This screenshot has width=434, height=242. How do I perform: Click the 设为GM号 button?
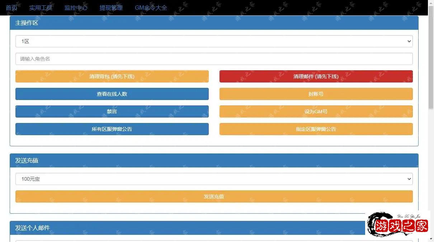pyautogui.click(x=316, y=111)
